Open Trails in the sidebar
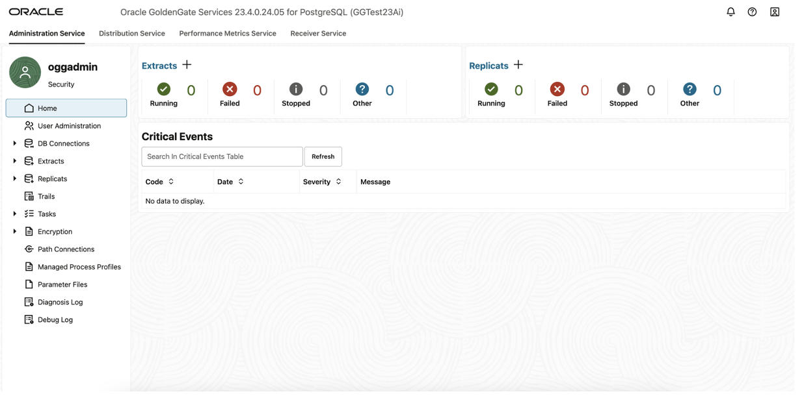Screen dimensions: 804x396 (x=46, y=196)
